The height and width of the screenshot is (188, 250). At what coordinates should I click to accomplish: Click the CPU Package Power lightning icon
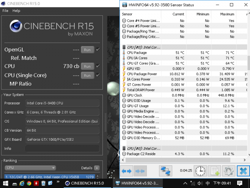click(124, 74)
